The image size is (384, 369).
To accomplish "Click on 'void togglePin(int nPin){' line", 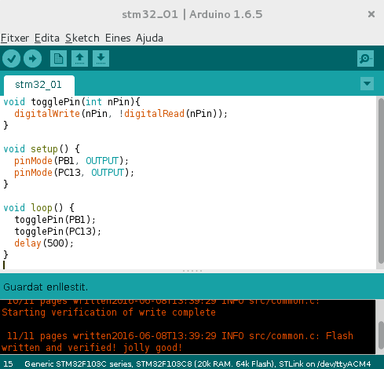I will [72, 102].
